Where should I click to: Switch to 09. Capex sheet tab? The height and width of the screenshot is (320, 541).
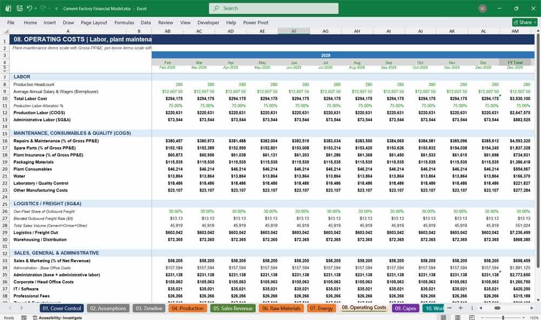point(405,308)
